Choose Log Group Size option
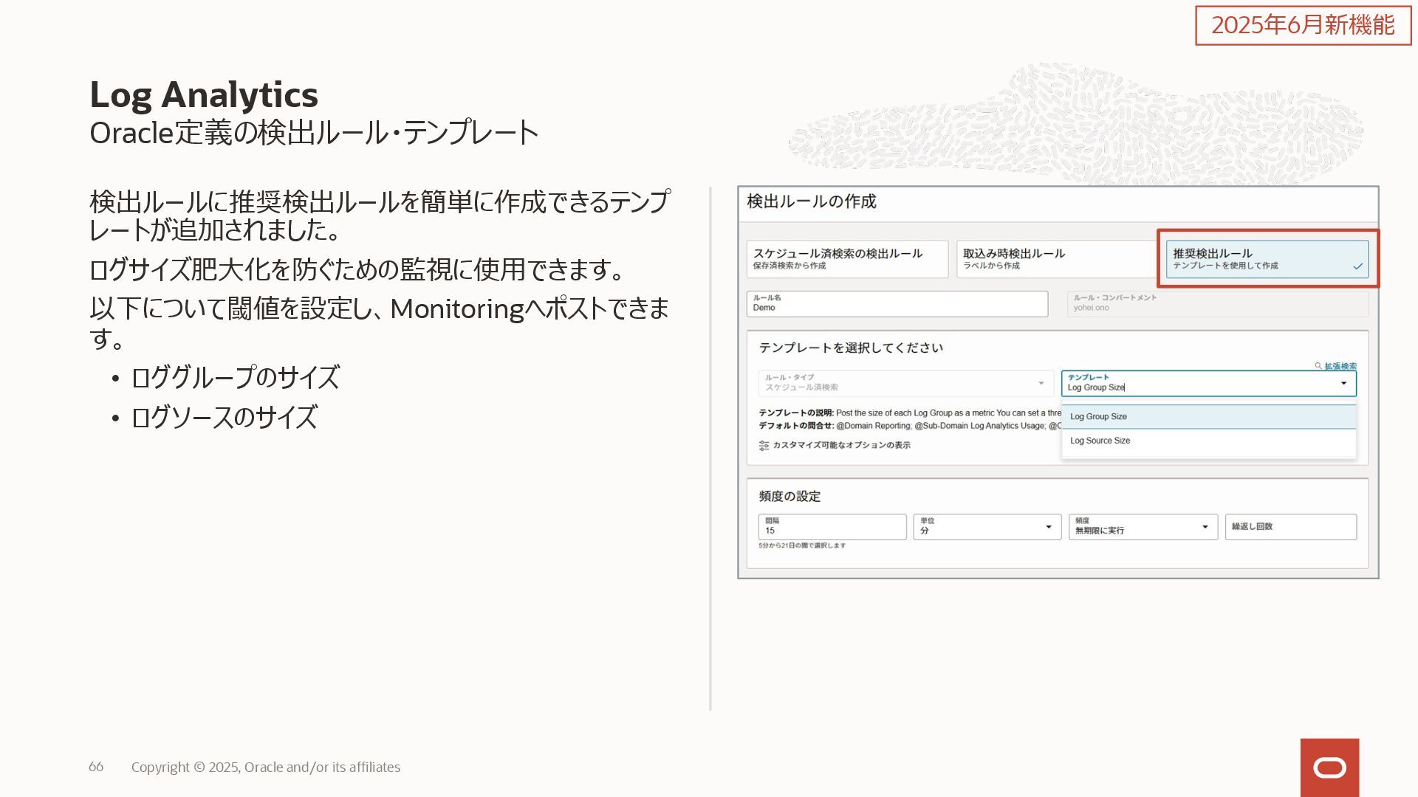 1209,417
